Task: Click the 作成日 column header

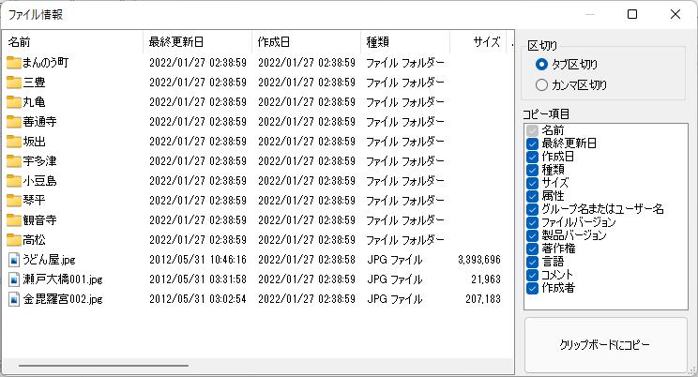Action: [306, 42]
